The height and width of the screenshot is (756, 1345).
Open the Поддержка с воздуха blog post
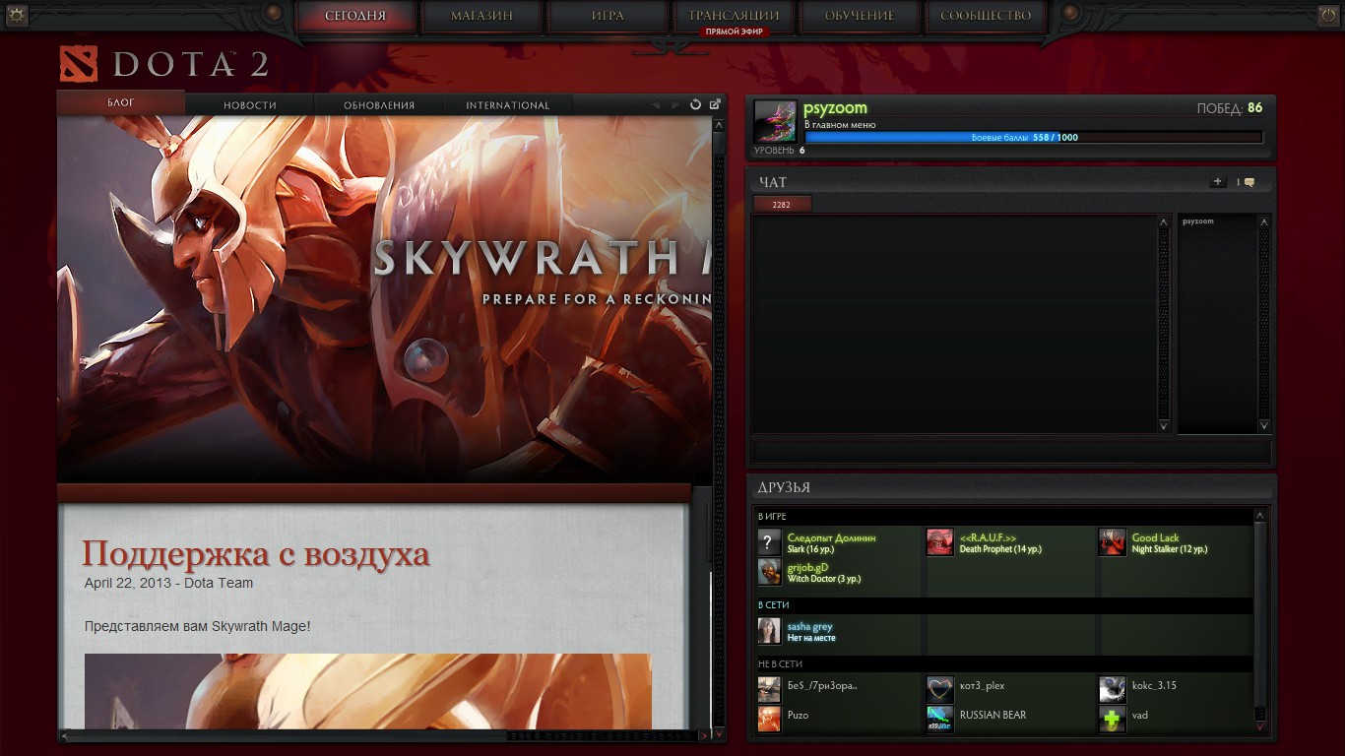256,553
